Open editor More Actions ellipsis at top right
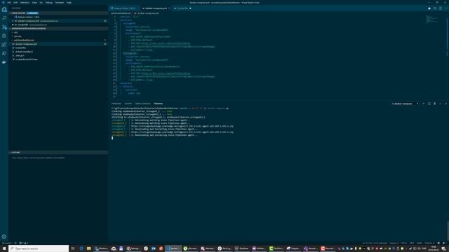This screenshot has height=252, width=449. coord(446,8)
